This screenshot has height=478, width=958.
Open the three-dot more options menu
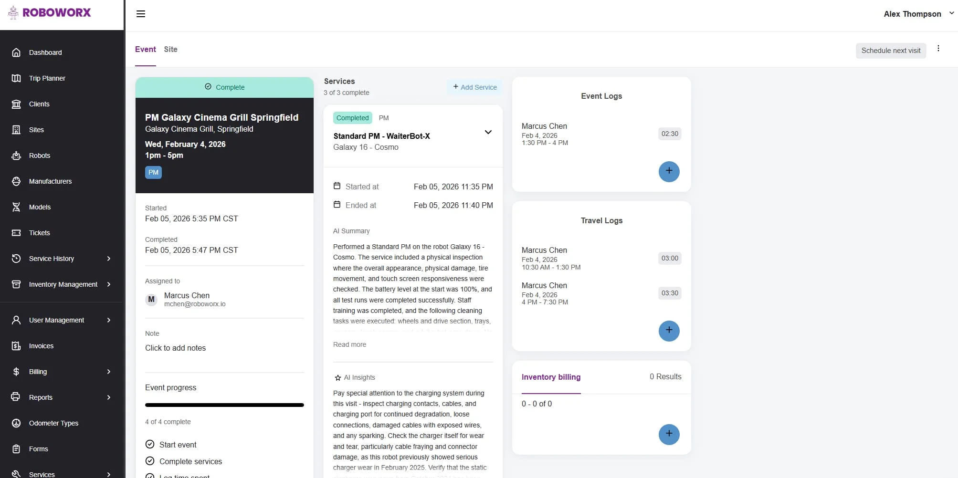tap(938, 49)
